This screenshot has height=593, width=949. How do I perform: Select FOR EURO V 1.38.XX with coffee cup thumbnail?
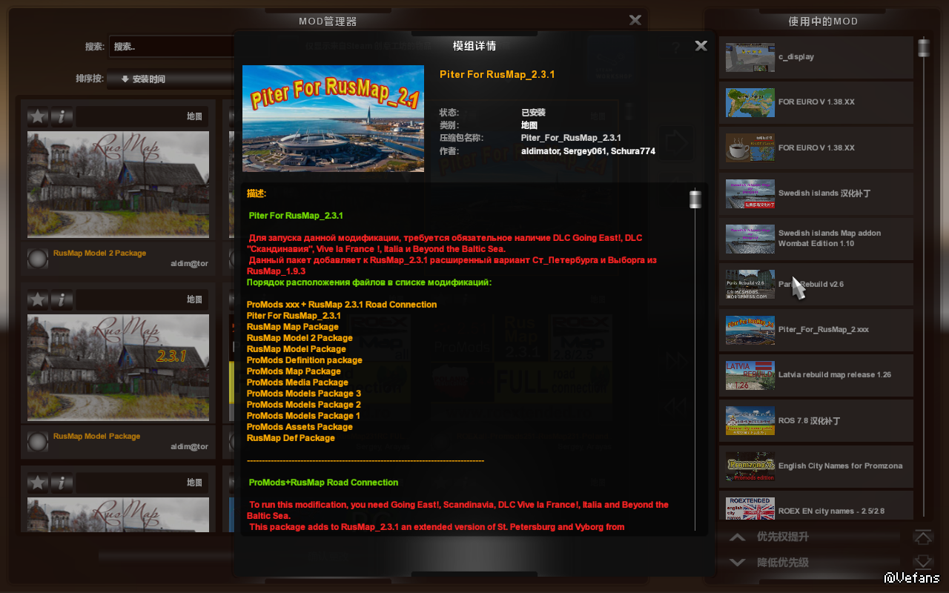coord(816,148)
